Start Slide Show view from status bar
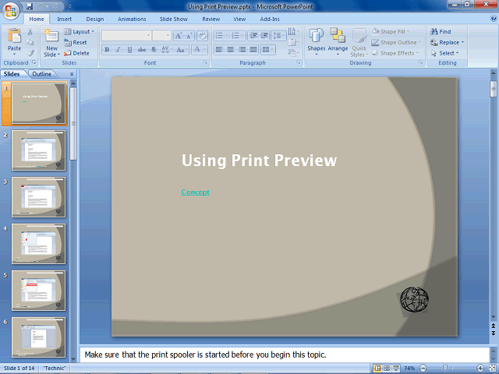The image size is (499, 374). (396, 368)
